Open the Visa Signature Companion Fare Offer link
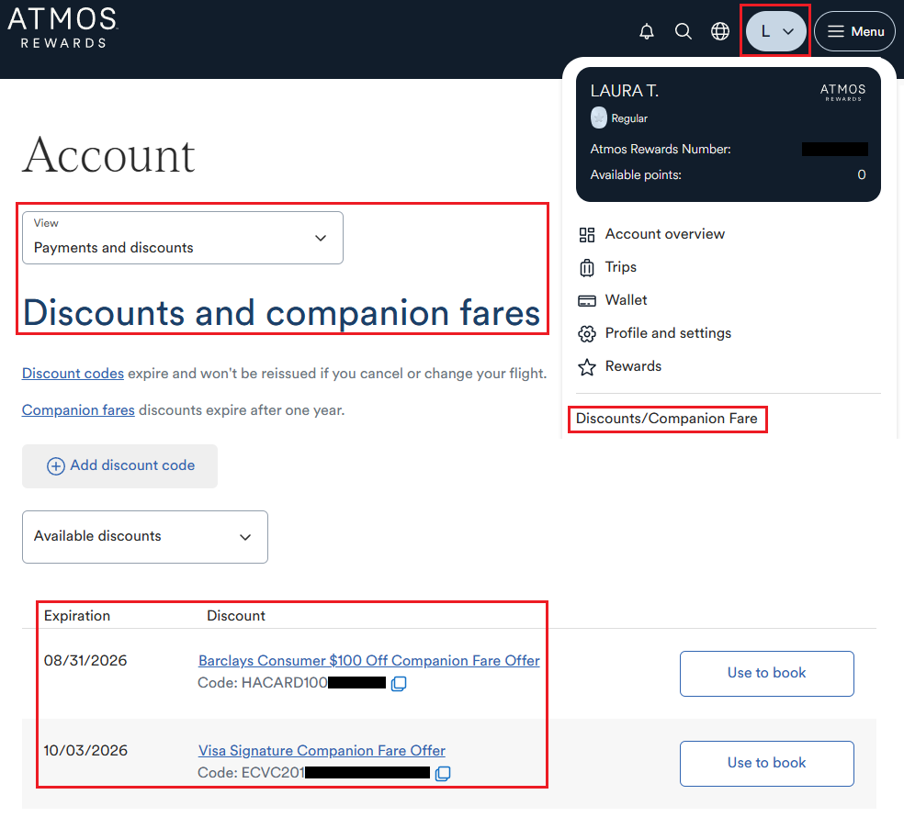This screenshot has height=817, width=904. tap(322, 751)
